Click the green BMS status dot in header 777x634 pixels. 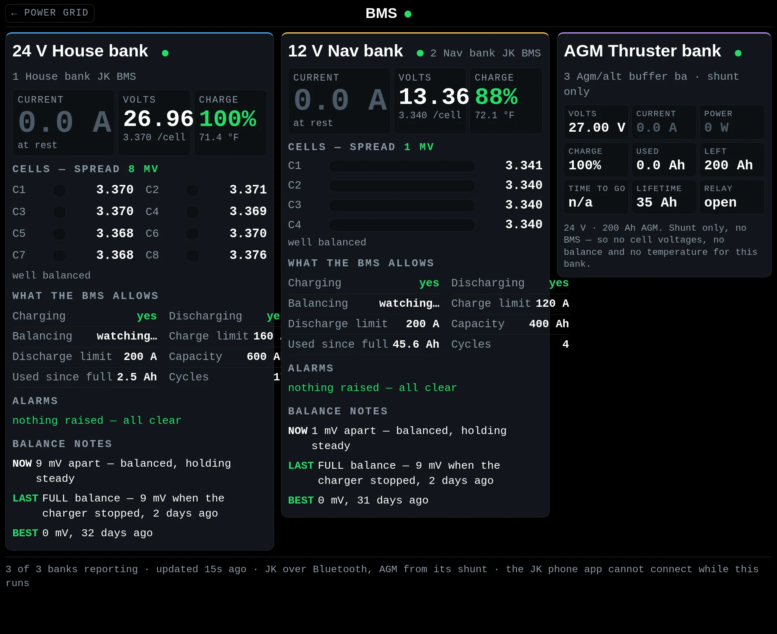pos(408,14)
